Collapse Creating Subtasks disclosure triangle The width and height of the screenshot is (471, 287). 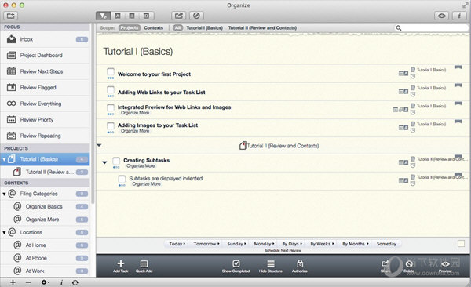point(104,162)
